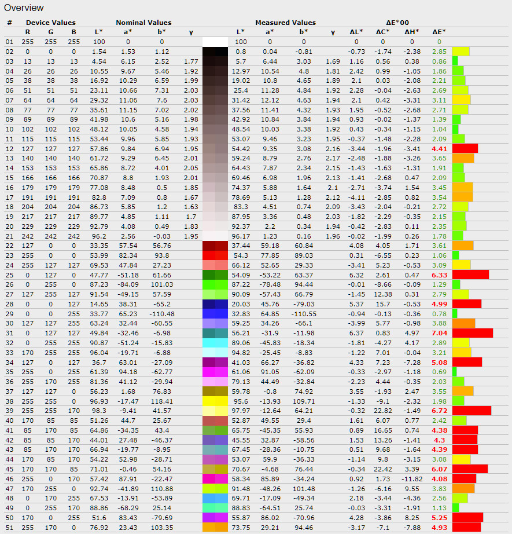
Task: Click the black swatch in row 02
Action: 216,52
